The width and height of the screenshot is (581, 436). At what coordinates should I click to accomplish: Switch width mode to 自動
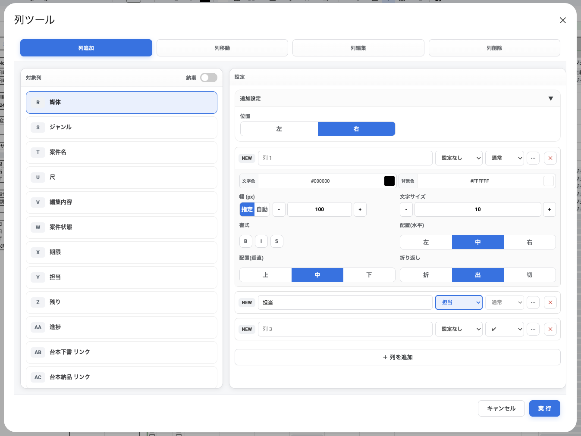(x=262, y=209)
